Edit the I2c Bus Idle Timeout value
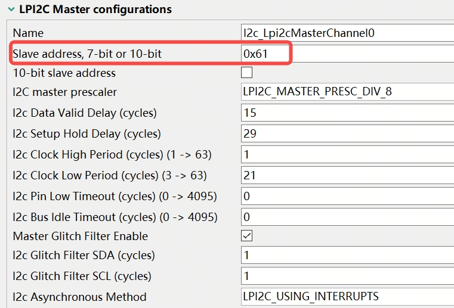This screenshot has width=454, height=308. (x=346, y=217)
